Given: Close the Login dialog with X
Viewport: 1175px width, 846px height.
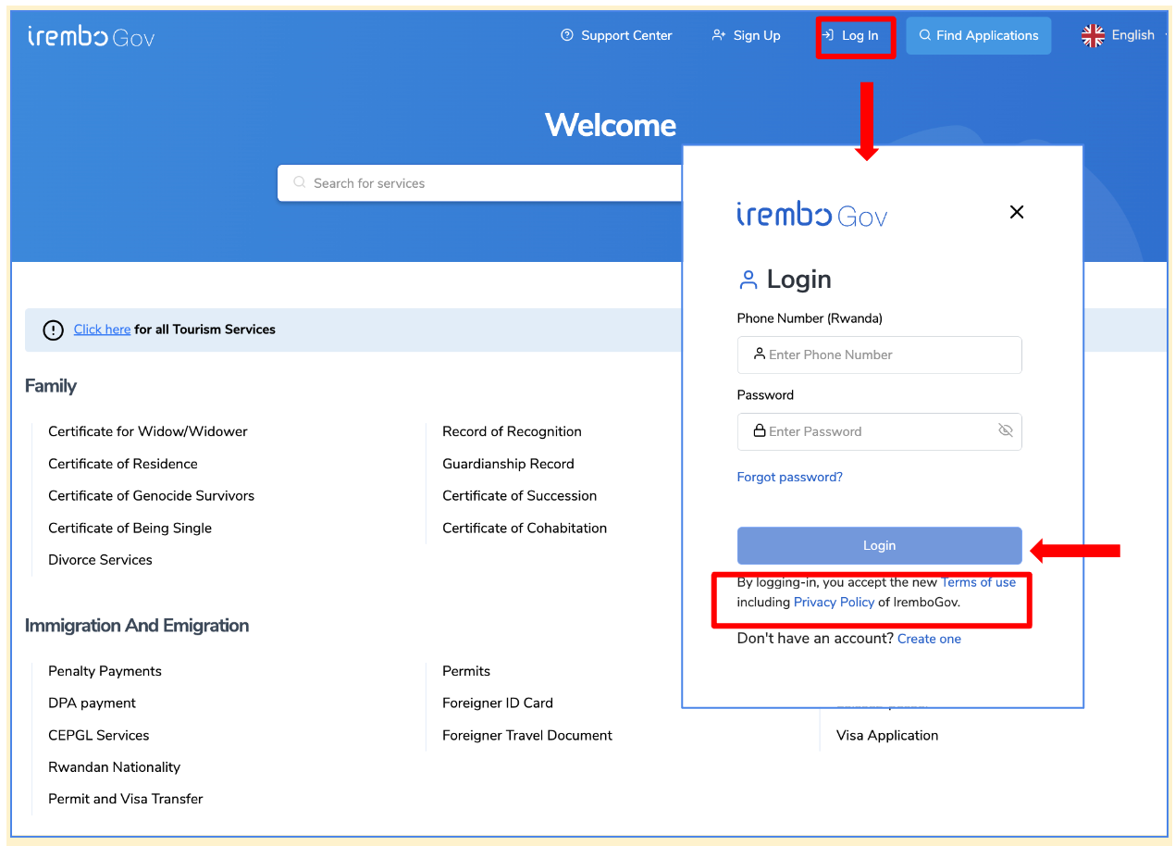Looking at the screenshot, I should (1017, 212).
